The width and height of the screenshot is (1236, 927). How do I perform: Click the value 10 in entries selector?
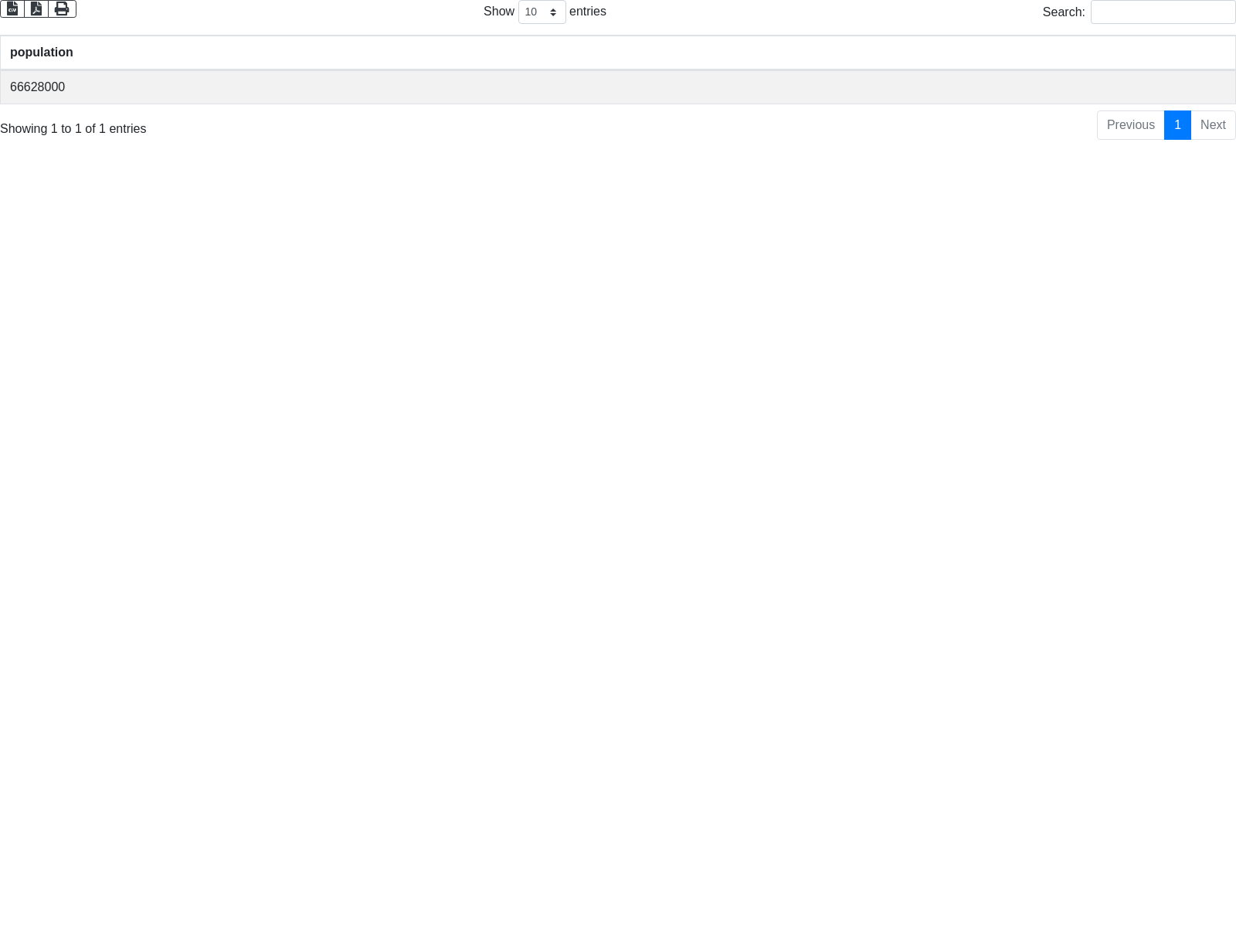pos(531,12)
